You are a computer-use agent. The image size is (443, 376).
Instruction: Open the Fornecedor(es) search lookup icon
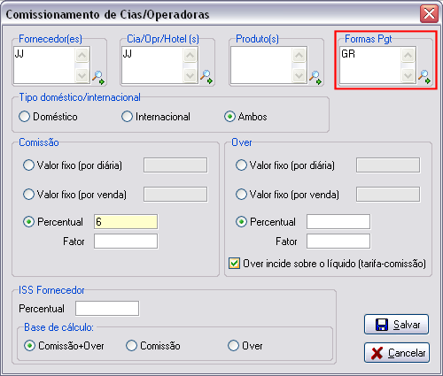pos(98,78)
